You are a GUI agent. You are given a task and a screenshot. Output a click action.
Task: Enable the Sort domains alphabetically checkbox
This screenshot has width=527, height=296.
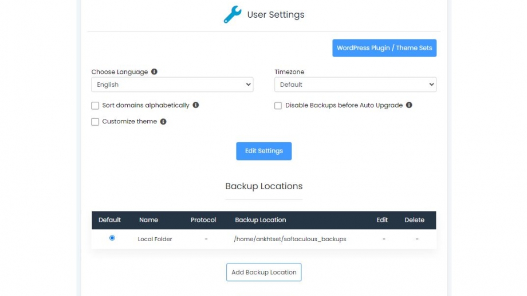95,106
